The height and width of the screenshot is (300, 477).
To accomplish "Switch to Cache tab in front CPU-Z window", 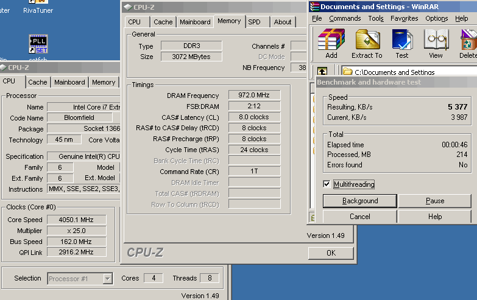I will pos(163,22).
